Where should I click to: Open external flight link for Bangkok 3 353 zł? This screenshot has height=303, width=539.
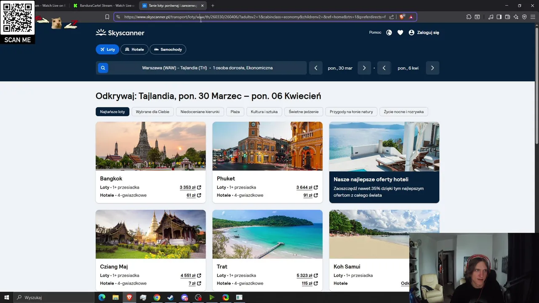pyautogui.click(x=199, y=188)
